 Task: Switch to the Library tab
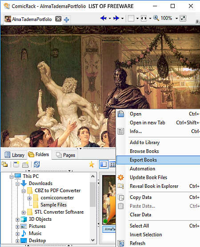pos(14,155)
